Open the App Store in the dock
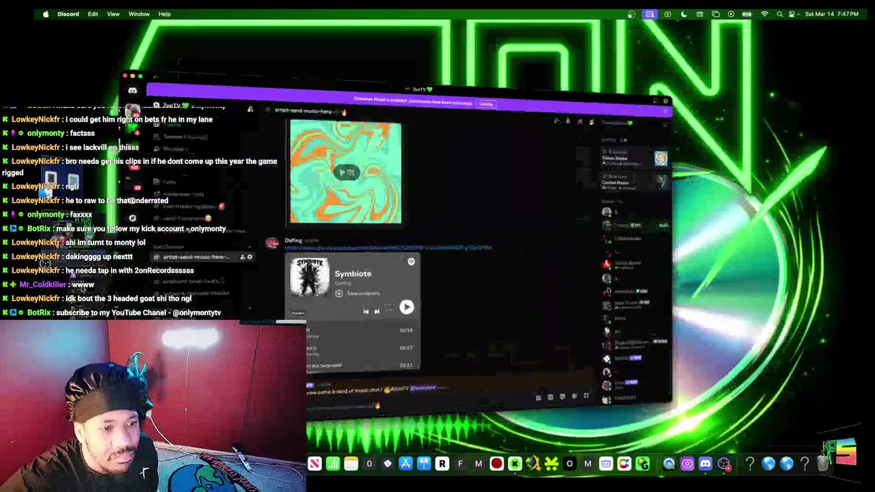 (405, 464)
